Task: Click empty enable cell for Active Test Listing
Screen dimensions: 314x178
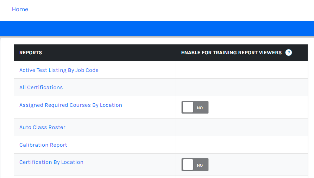Action: (241, 70)
